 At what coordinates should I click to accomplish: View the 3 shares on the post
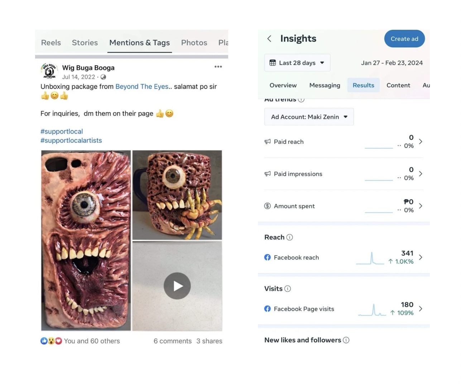pyautogui.click(x=209, y=341)
